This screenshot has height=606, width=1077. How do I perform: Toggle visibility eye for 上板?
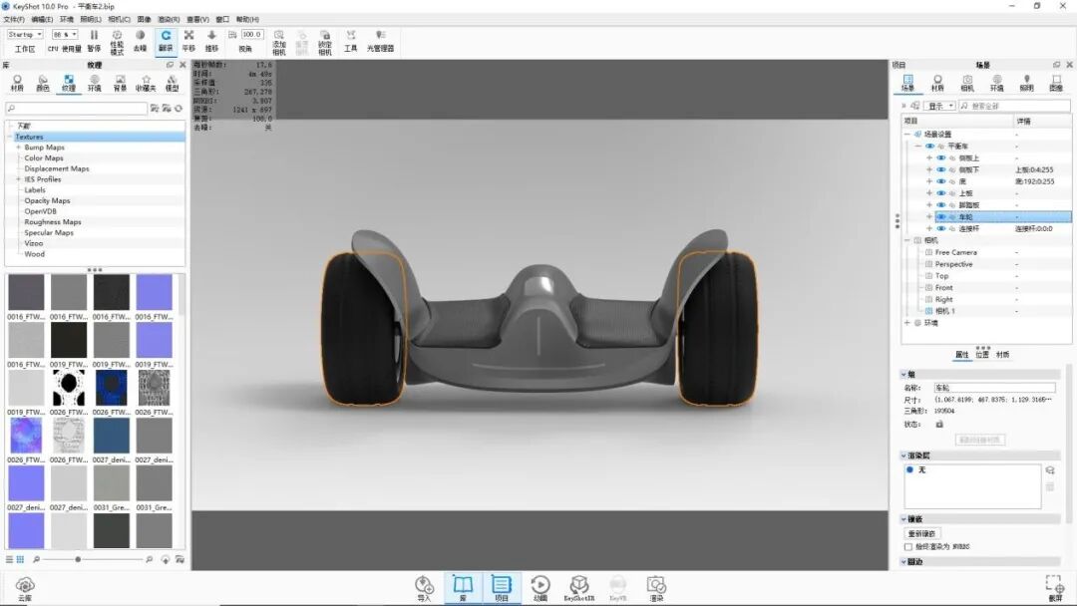click(x=941, y=192)
